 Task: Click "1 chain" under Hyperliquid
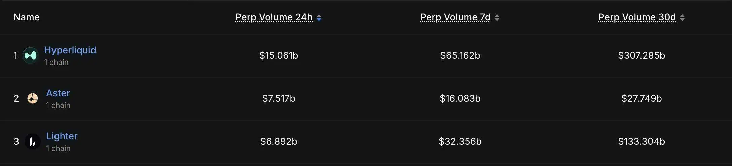pyautogui.click(x=57, y=63)
